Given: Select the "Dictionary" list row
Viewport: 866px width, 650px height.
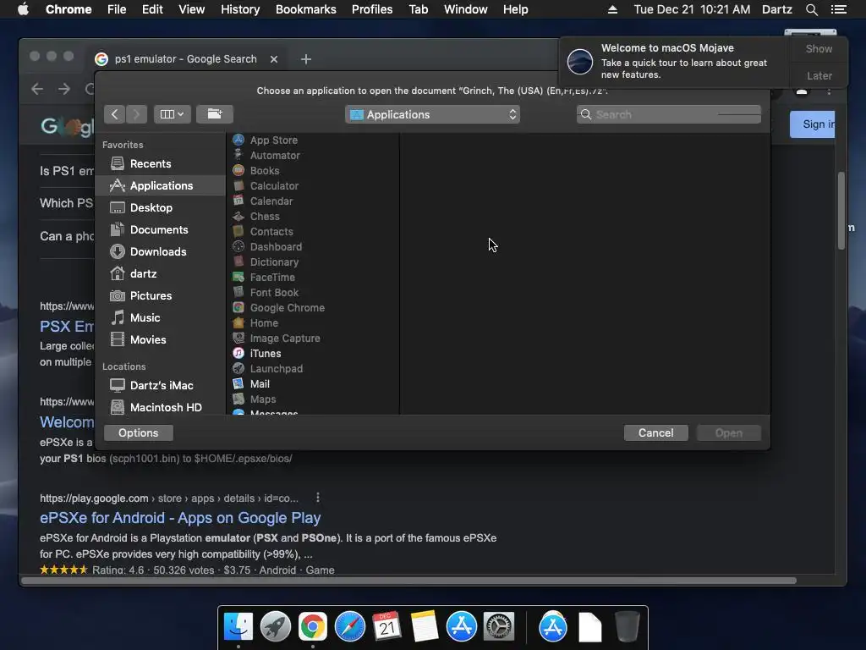Looking at the screenshot, I should tap(313, 262).
